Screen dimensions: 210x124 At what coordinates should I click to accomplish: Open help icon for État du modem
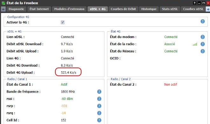(x=203, y=37)
